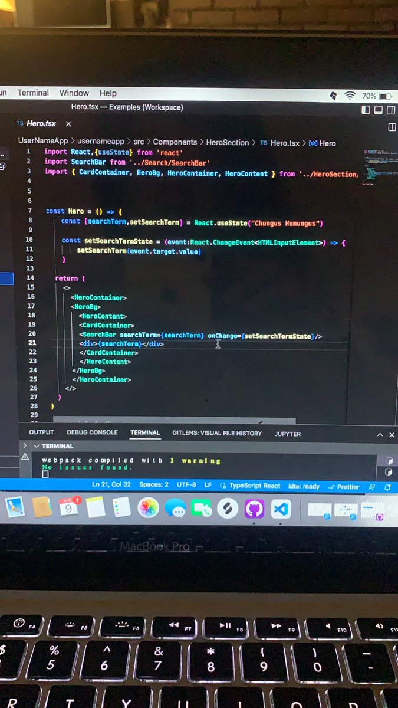Click the arrow icon left of Wi-Fi
398x708 pixels.
333,95
